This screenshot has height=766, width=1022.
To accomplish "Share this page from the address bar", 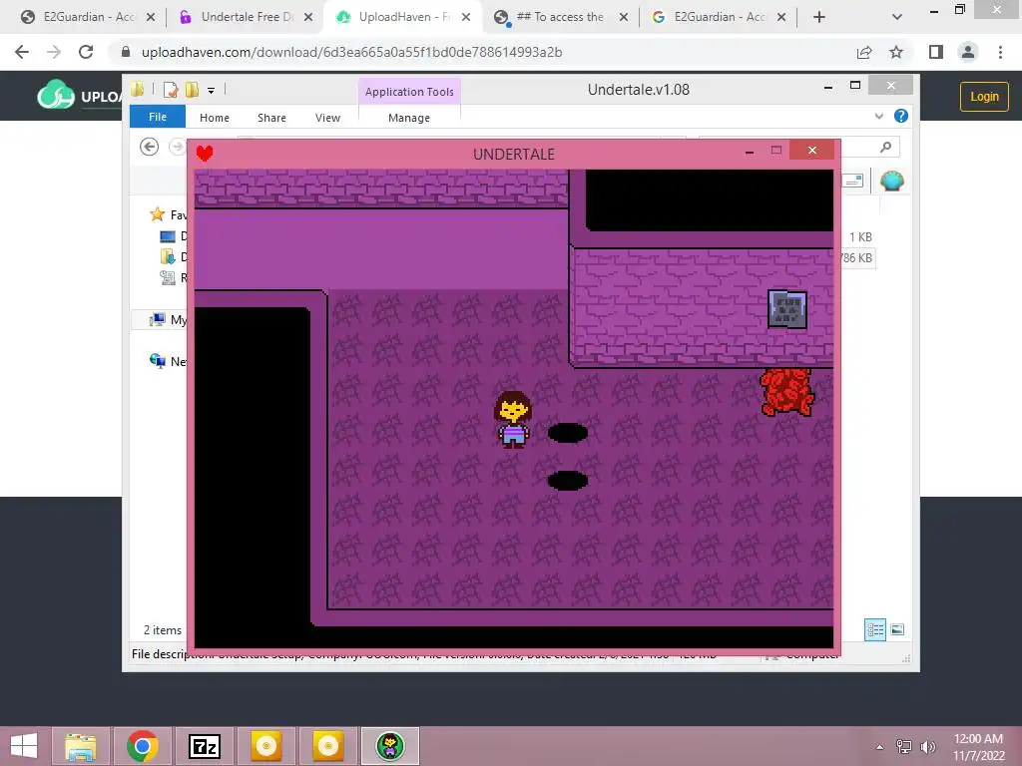I will (x=864, y=52).
